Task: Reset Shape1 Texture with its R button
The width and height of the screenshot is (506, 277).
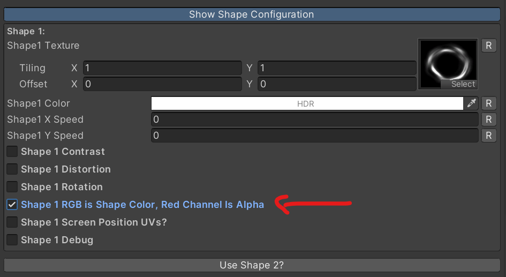Action: 488,46
